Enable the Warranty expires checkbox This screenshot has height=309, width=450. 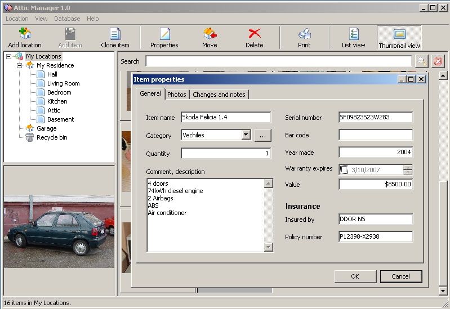tap(344, 169)
